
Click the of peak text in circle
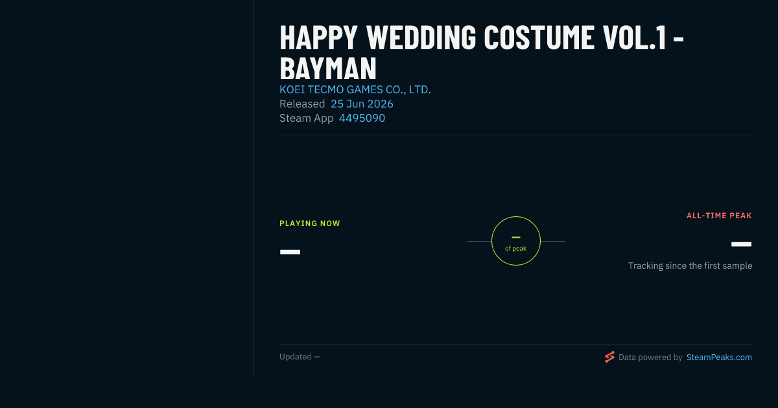coord(516,249)
